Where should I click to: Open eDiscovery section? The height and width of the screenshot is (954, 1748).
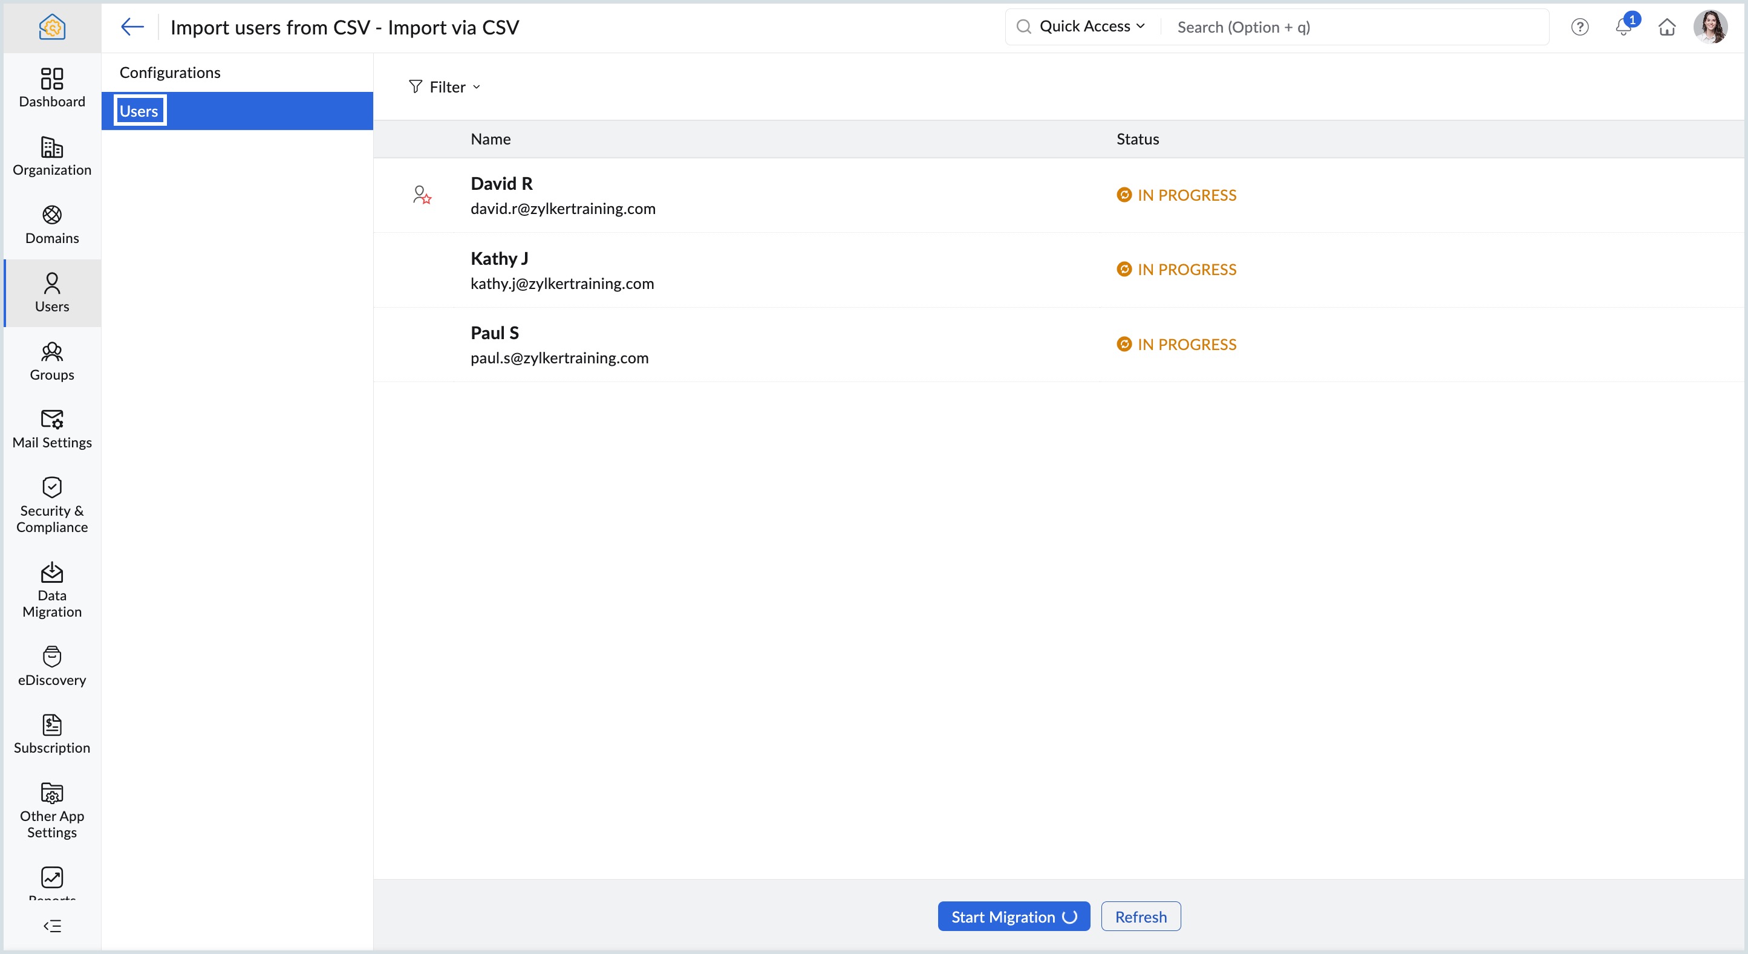(x=51, y=666)
